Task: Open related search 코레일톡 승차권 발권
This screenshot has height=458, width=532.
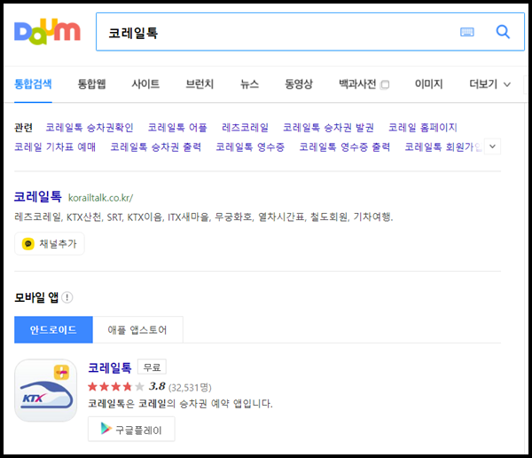Action: click(x=328, y=128)
